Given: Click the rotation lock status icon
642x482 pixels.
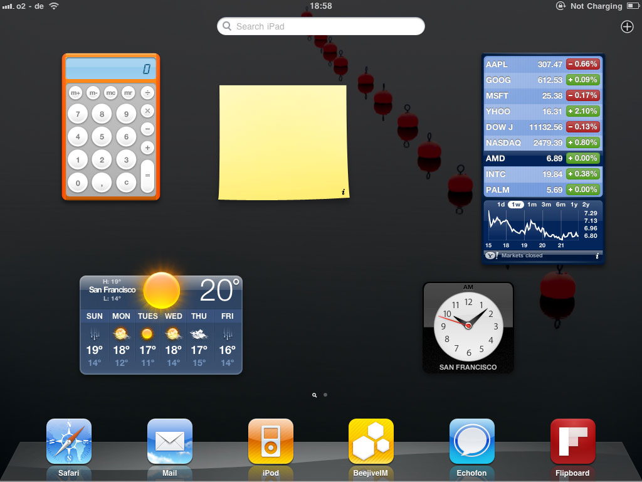Looking at the screenshot, I should click(560, 6).
